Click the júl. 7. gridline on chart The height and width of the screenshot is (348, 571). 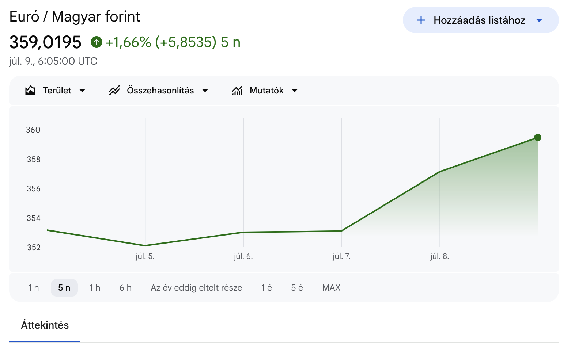pyautogui.click(x=341, y=183)
